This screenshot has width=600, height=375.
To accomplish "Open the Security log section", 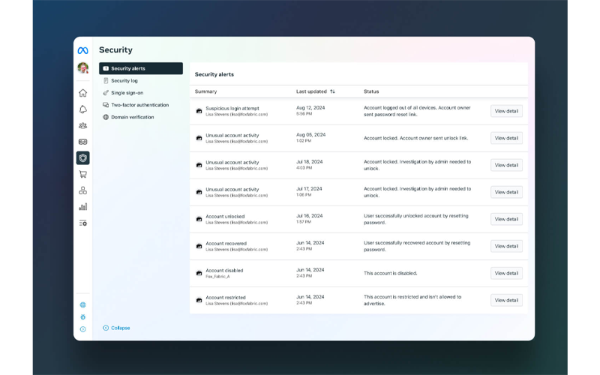I will pyautogui.click(x=124, y=80).
